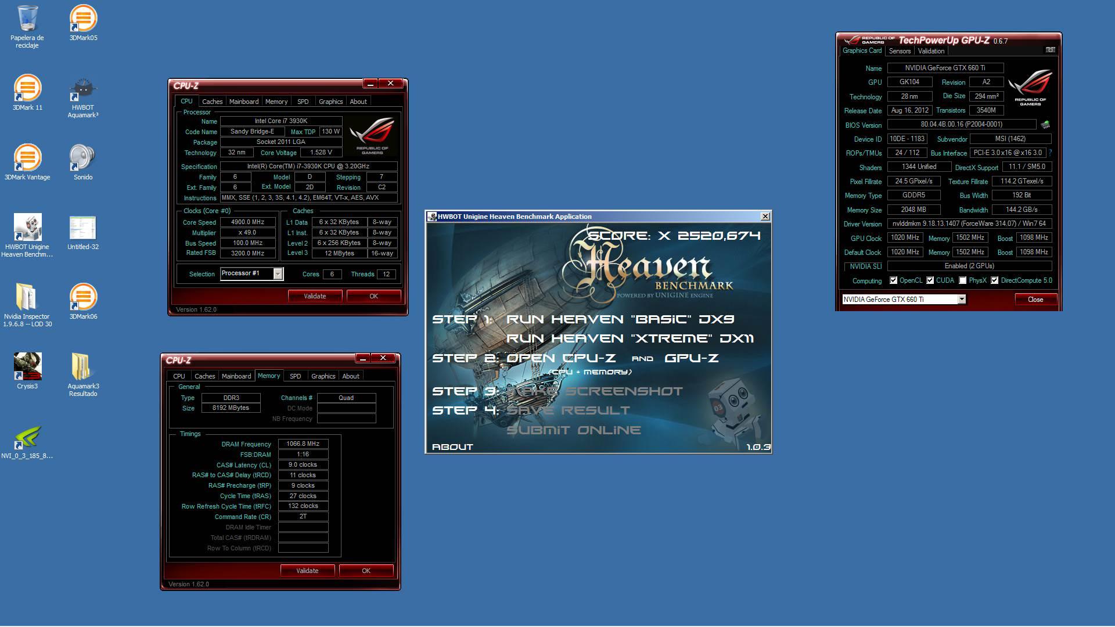Switch to Caches tab in upper CPU-Z
The image size is (1115, 627).
(x=212, y=102)
